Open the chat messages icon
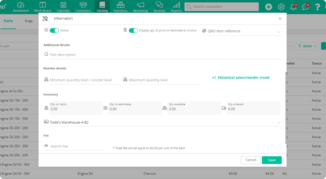 (x=305, y=7)
